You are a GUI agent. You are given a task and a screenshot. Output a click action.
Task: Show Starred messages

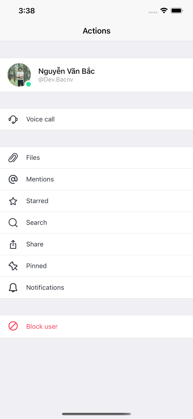coord(37,201)
